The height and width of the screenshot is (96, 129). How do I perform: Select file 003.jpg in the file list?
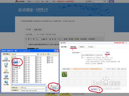15,64
